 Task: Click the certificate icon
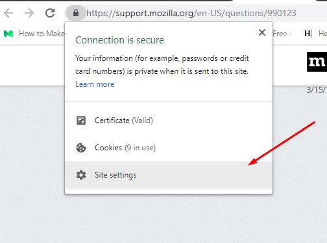pyautogui.click(x=81, y=121)
